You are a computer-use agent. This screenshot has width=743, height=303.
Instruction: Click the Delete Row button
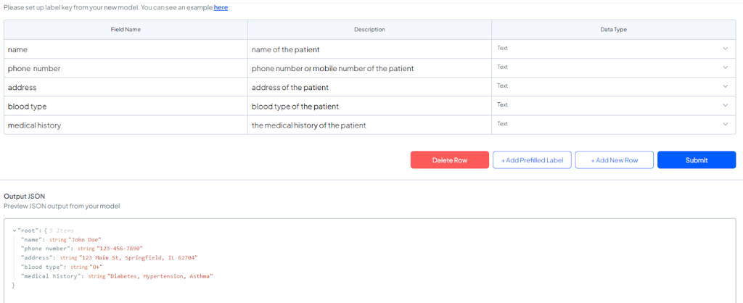[450, 160]
